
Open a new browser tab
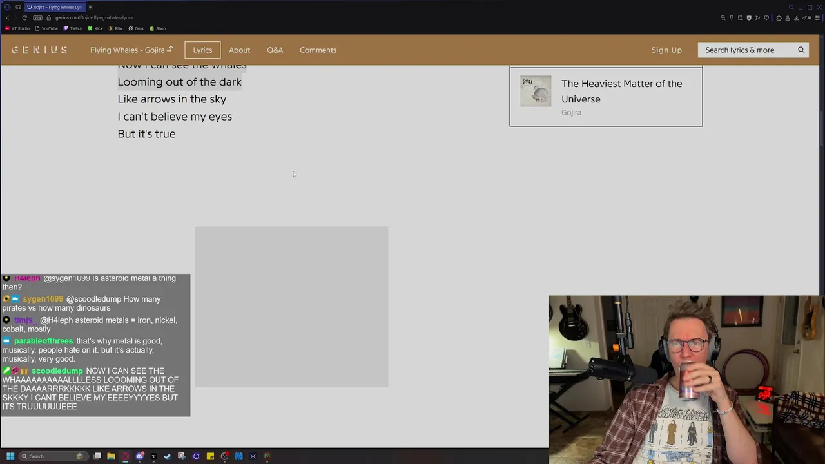click(90, 7)
